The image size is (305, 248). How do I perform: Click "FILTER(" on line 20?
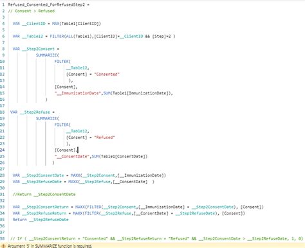click(62, 125)
